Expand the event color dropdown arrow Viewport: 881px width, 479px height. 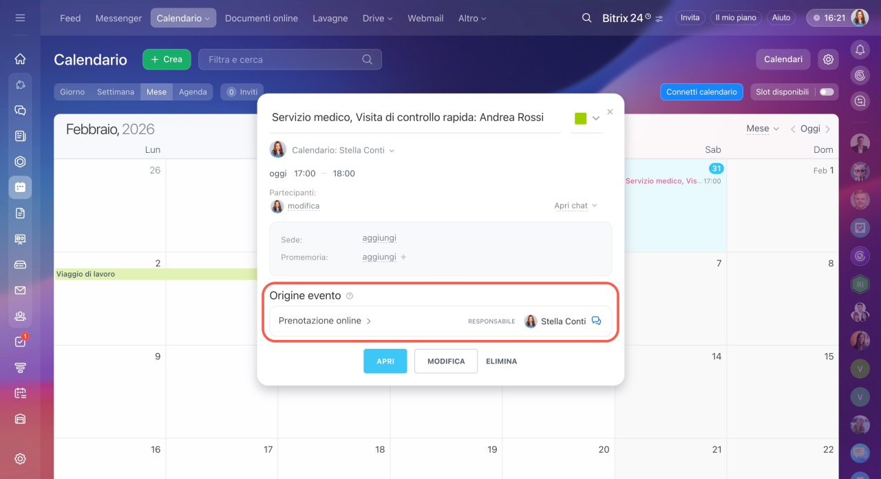click(596, 118)
